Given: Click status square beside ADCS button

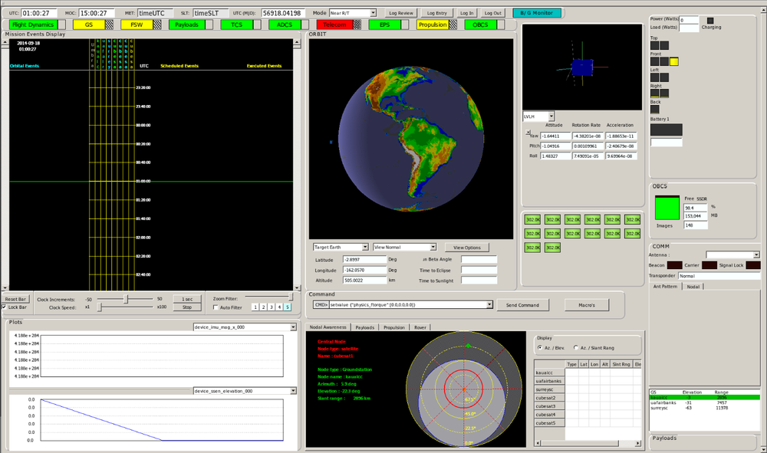Looking at the screenshot, I should pos(304,25).
